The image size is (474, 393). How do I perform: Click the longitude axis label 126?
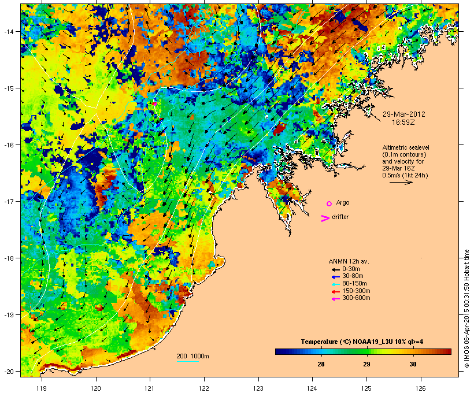click(x=421, y=388)
